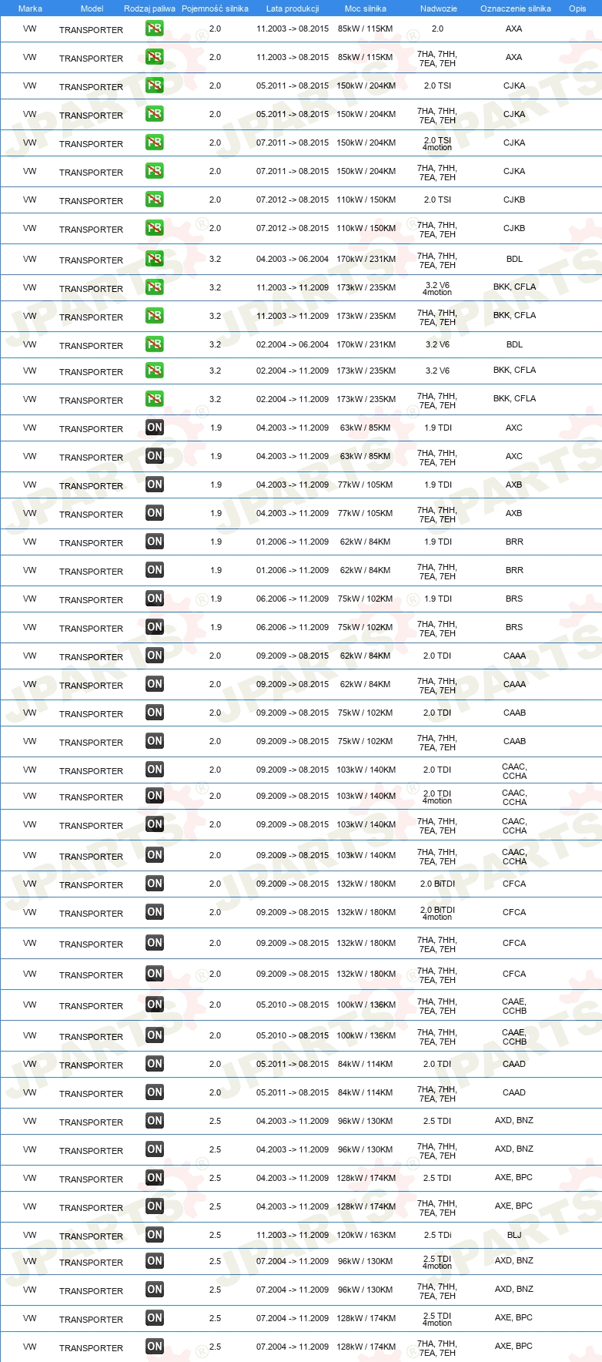
Task: Click the PB petrol icon in the AXA 2.0 body row
Action: click(x=155, y=29)
